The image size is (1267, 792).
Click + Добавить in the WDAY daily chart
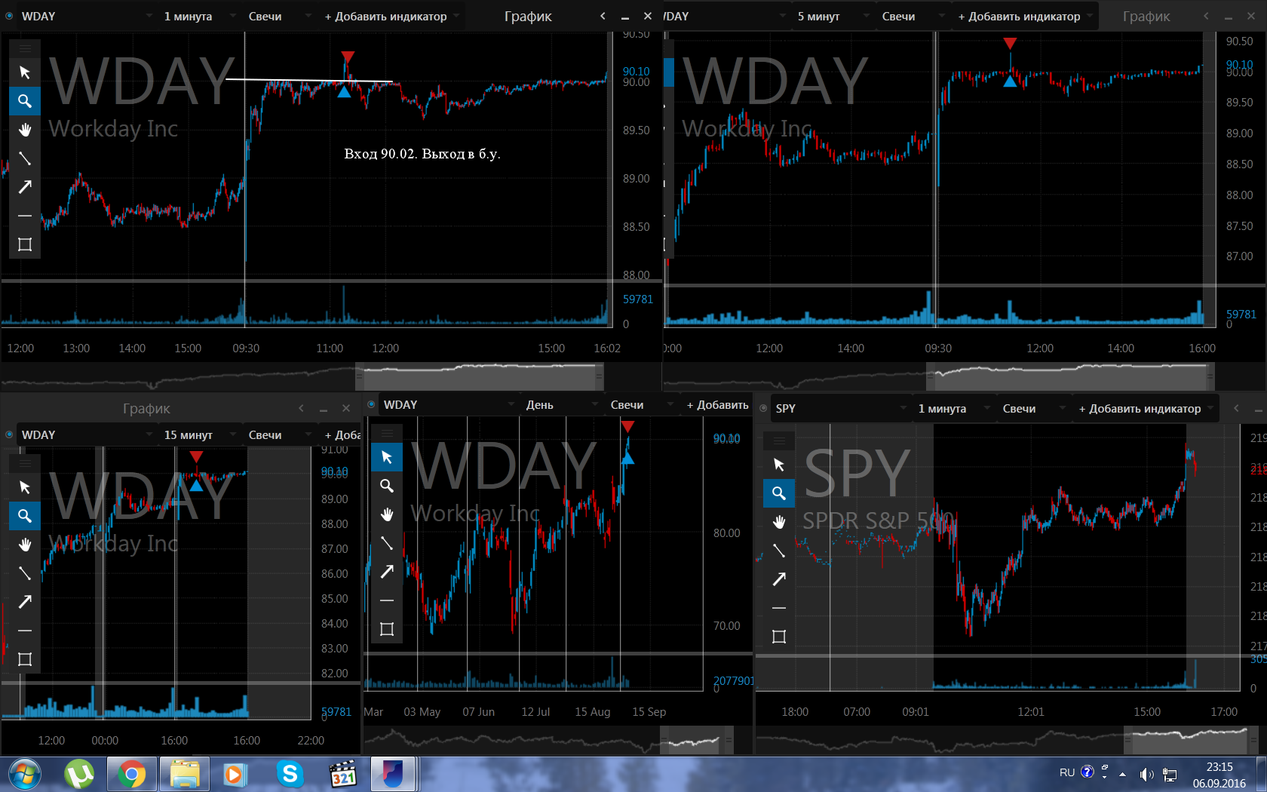(x=717, y=404)
